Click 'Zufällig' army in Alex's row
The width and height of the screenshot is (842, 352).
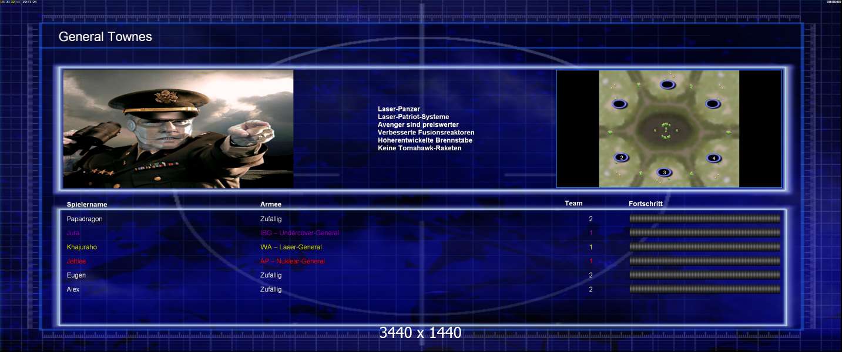tap(271, 289)
